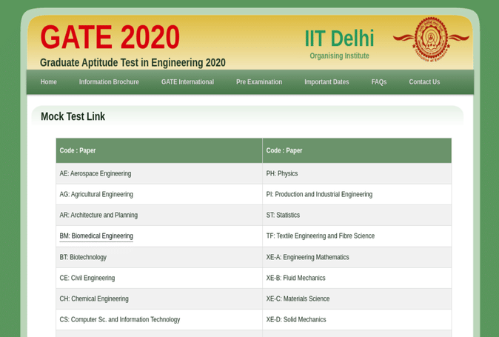This screenshot has height=337, width=499.
Task: Open the Home menu item
Action: pyautogui.click(x=49, y=82)
